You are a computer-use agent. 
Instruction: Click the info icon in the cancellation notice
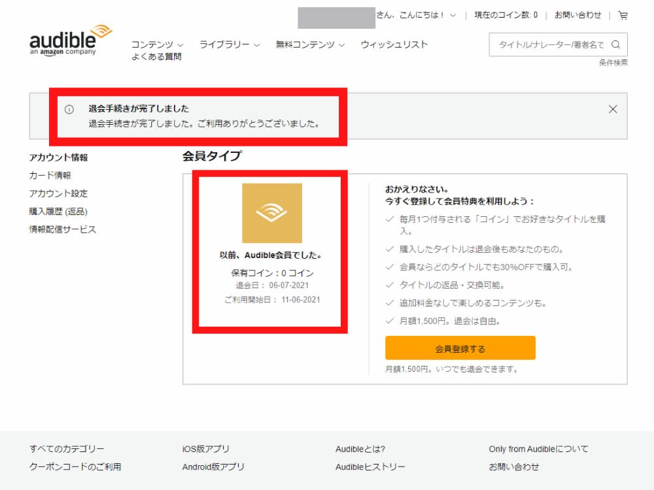69,109
